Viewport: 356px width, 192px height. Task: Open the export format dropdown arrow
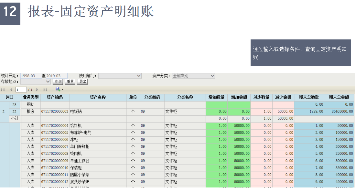click(62, 90)
